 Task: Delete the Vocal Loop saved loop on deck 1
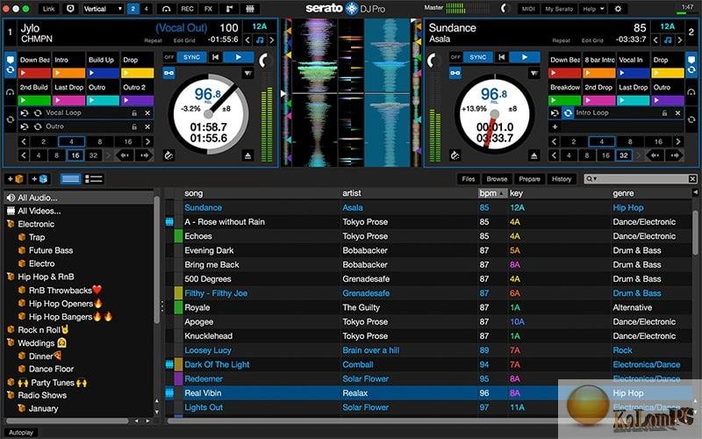click(x=147, y=113)
